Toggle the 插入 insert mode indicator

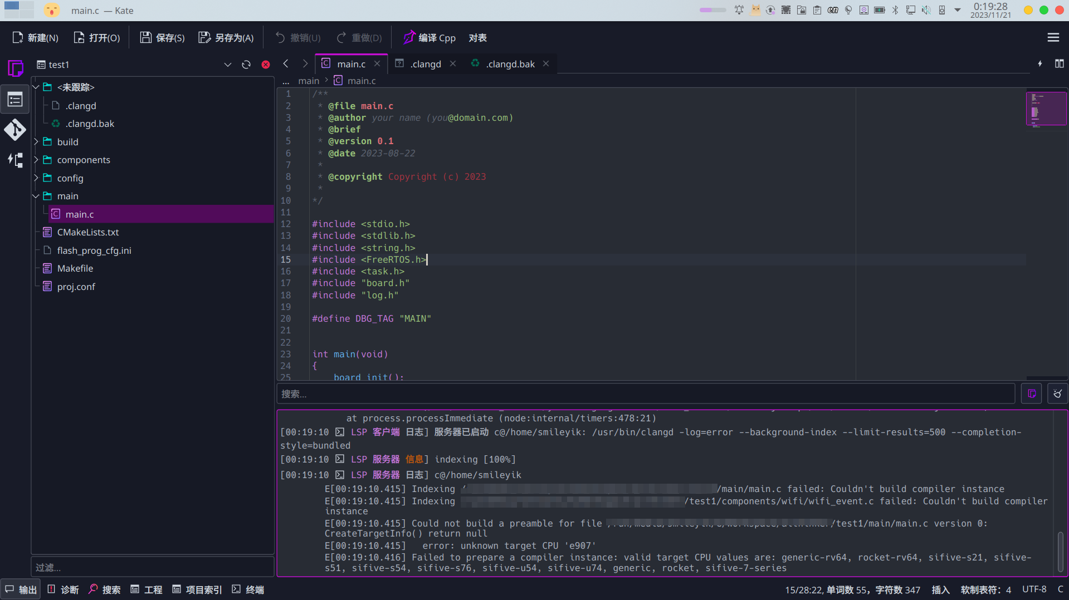coord(940,590)
